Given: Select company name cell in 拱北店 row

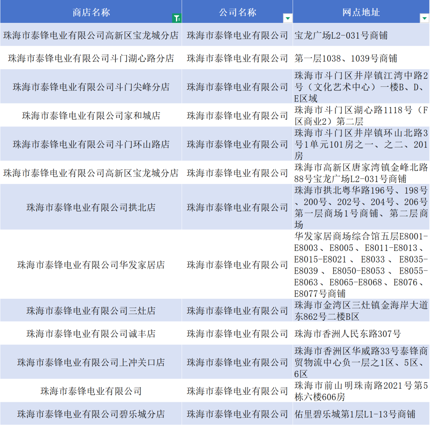Looking at the screenshot, I should pos(237,207).
